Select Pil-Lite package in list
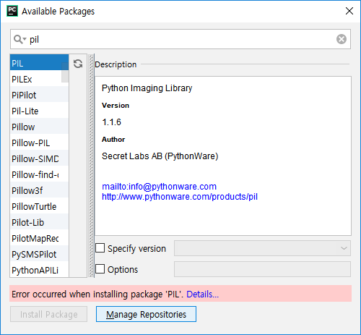This screenshot has width=361, height=335. point(39,110)
